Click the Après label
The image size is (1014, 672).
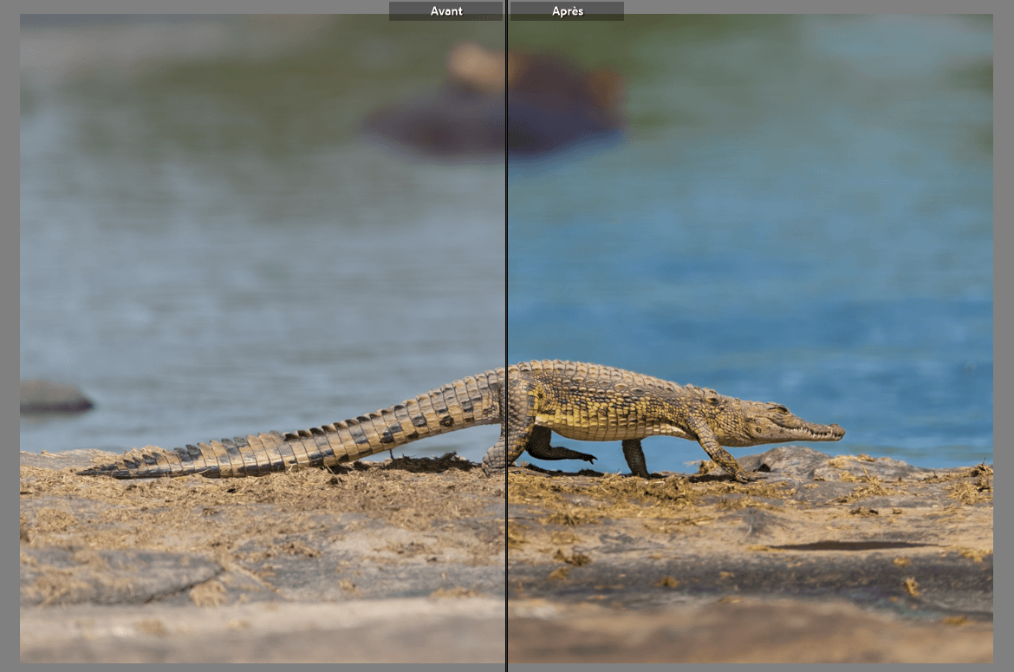(x=567, y=11)
